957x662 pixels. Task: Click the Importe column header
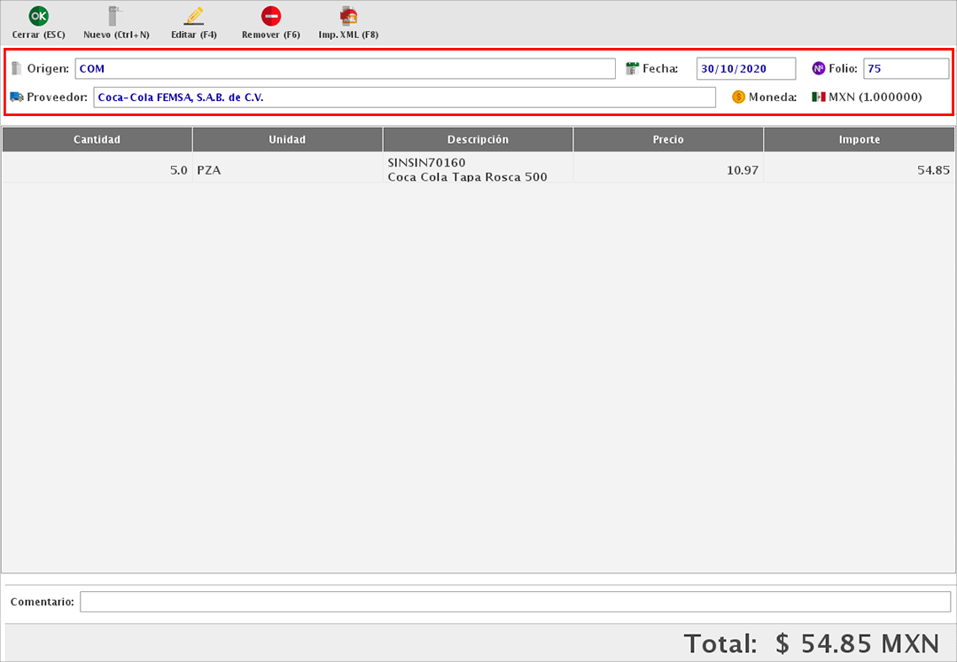tap(859, 139)
